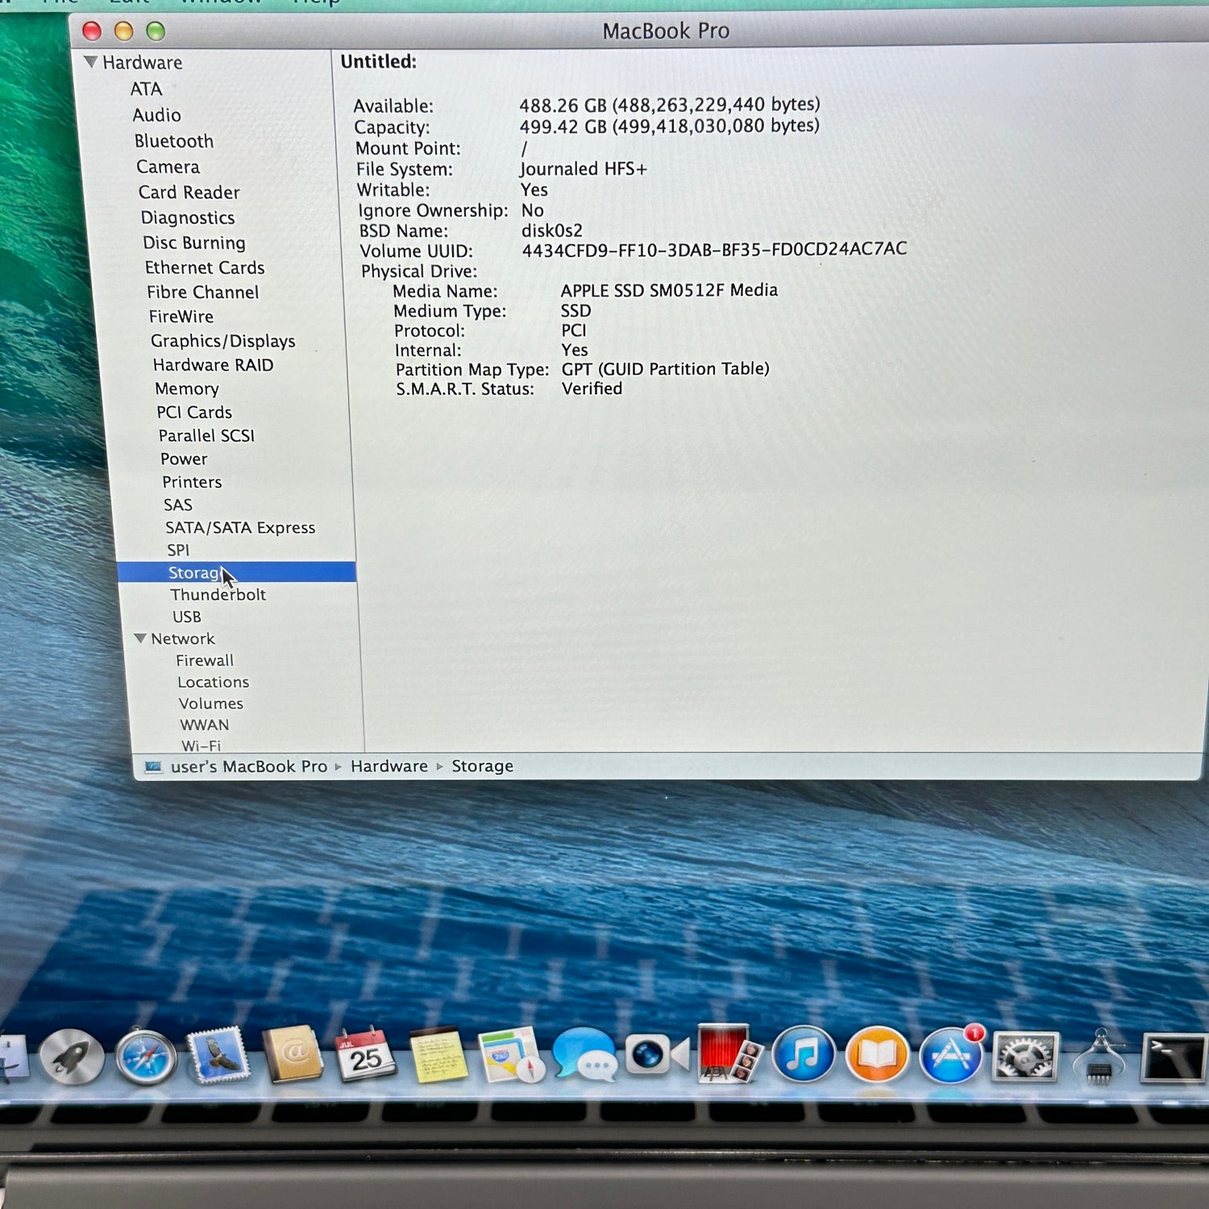Click the "disk0s2" BSD name value
Image resolution: width=1209 pixels, height=1209 pixels.
click(551, 231)
